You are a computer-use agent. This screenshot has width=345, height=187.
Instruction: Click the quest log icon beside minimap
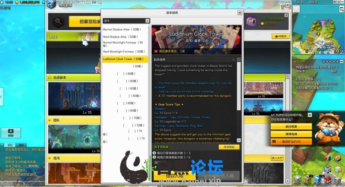point(342,9)
